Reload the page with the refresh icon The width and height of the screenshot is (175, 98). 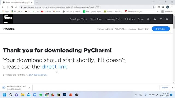tap(12, 7)
